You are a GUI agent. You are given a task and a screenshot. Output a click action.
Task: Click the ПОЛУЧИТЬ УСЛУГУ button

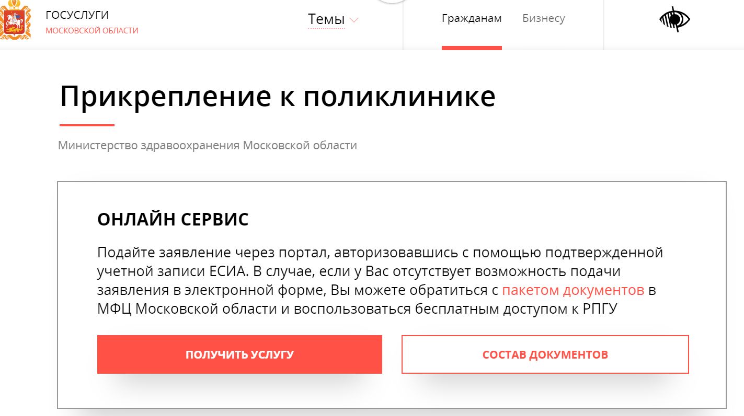(239, 354)
